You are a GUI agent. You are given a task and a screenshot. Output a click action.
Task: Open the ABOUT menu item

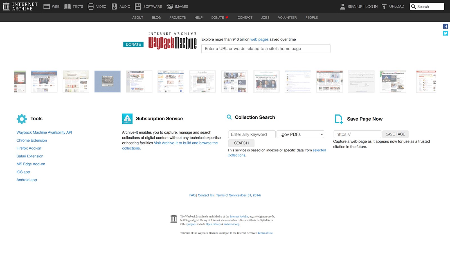[138, 17]
